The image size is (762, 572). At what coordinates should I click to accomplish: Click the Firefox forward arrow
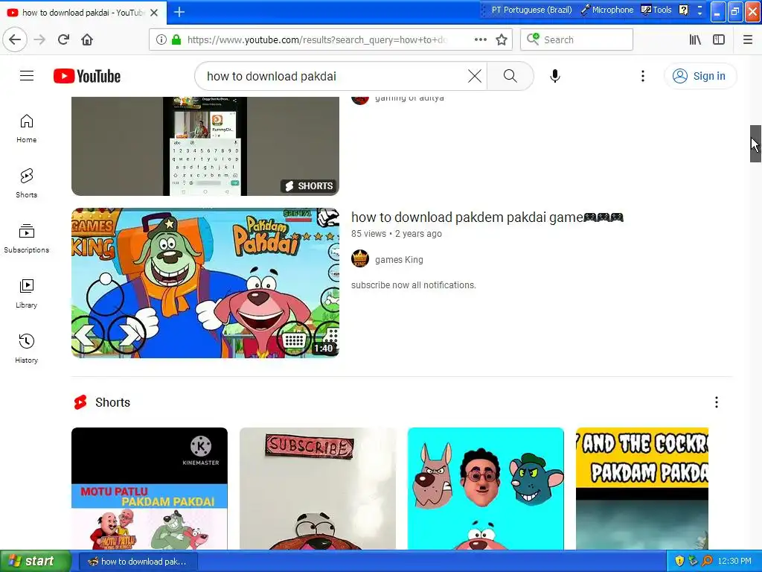tap(39, 39)
